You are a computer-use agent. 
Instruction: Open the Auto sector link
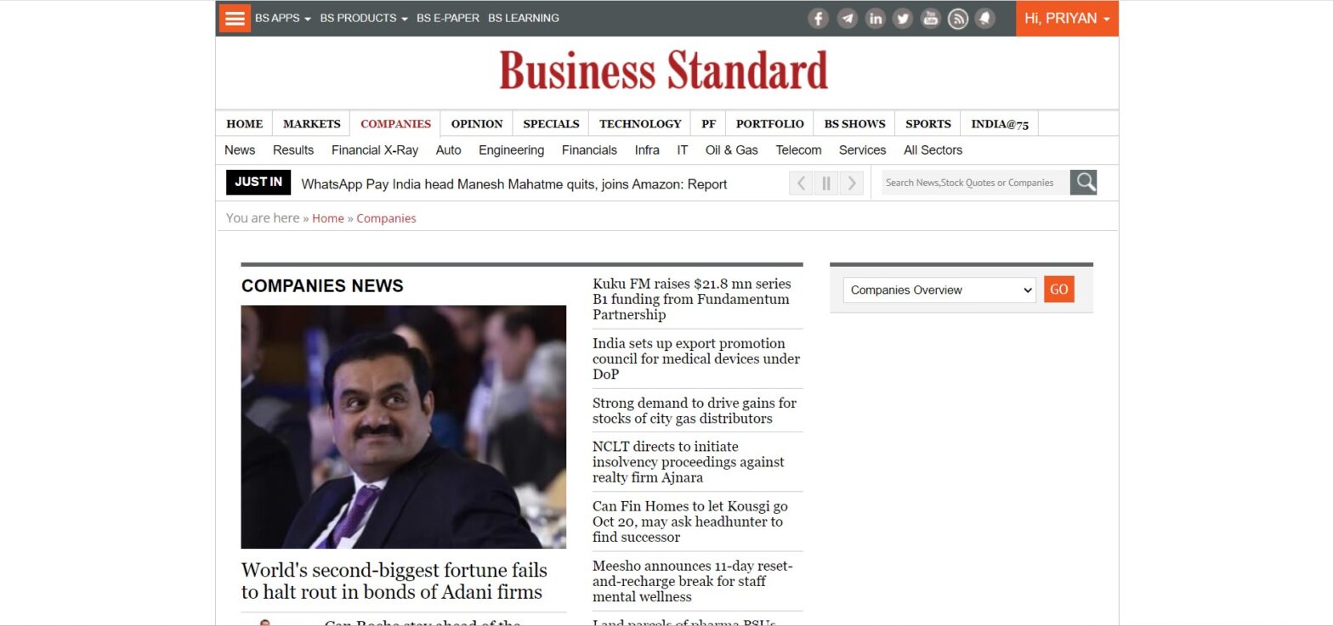[x=448, y=150]
